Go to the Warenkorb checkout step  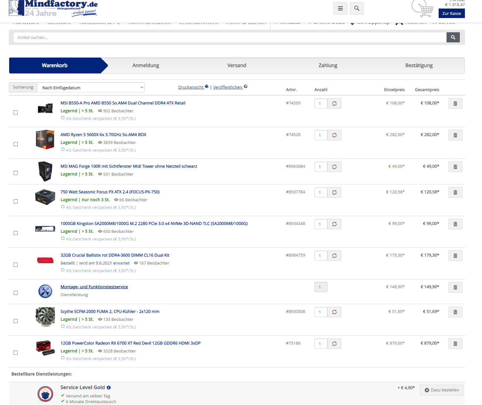pyautogui.click(x=55, y=65)
